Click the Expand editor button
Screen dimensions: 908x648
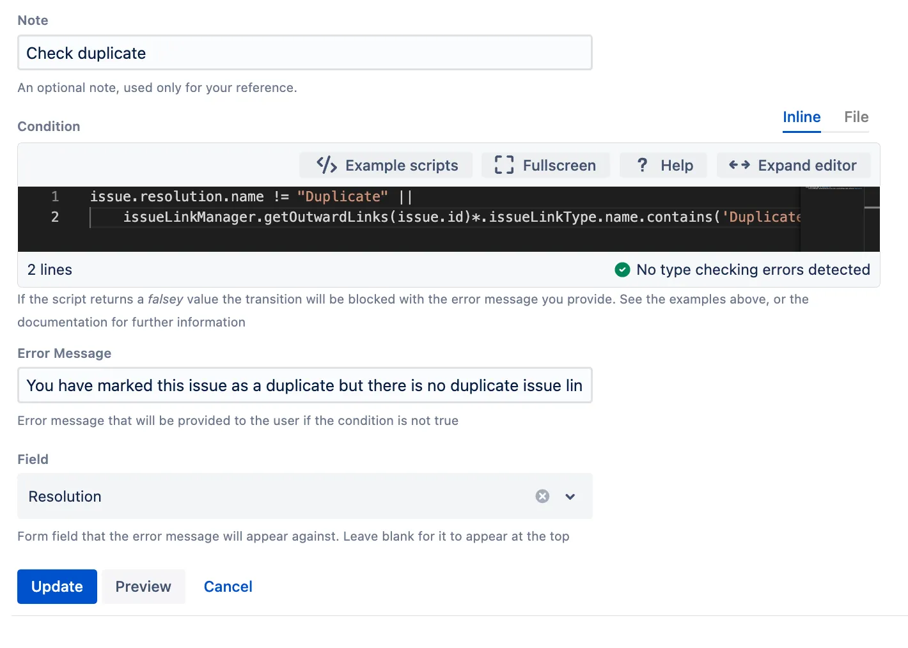tap(793, 166)
